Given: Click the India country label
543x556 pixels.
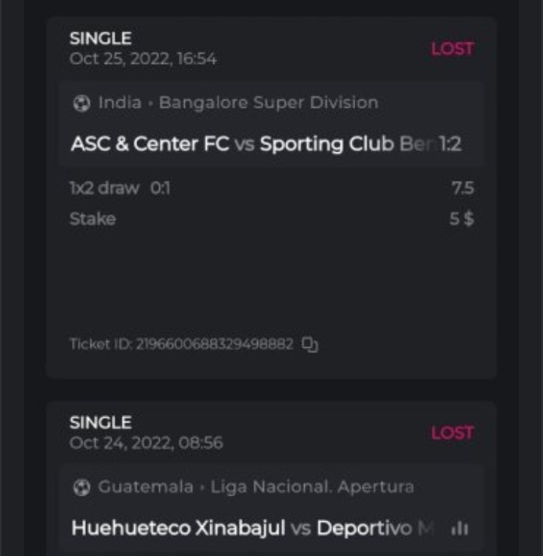Looking at the screenshot, I should click(120, 103).
